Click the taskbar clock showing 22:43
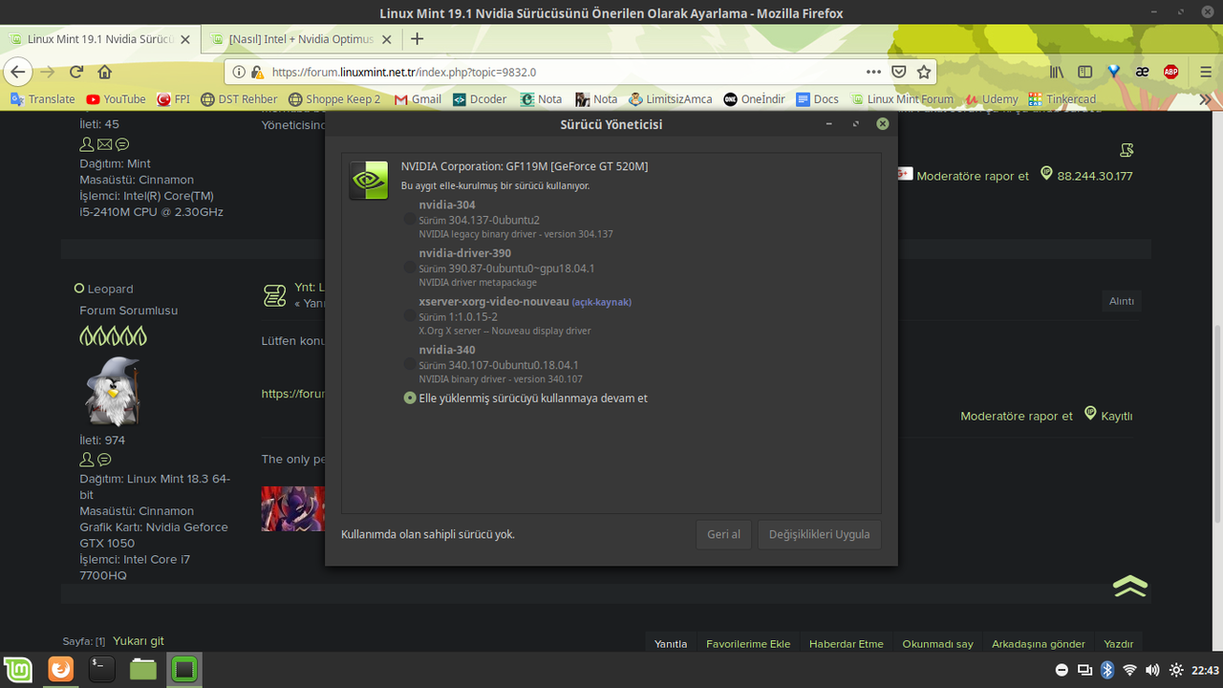The height and width of the screenshot is (688, 1223). (1206, 670)
